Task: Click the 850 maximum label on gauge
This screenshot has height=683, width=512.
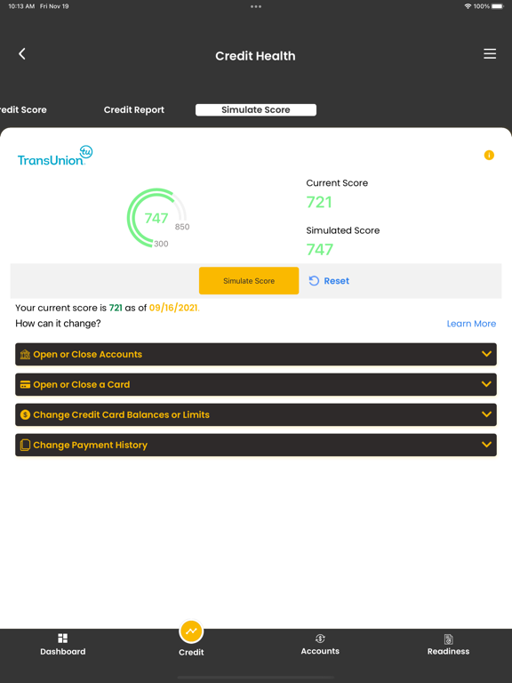Action: point(182,227)
